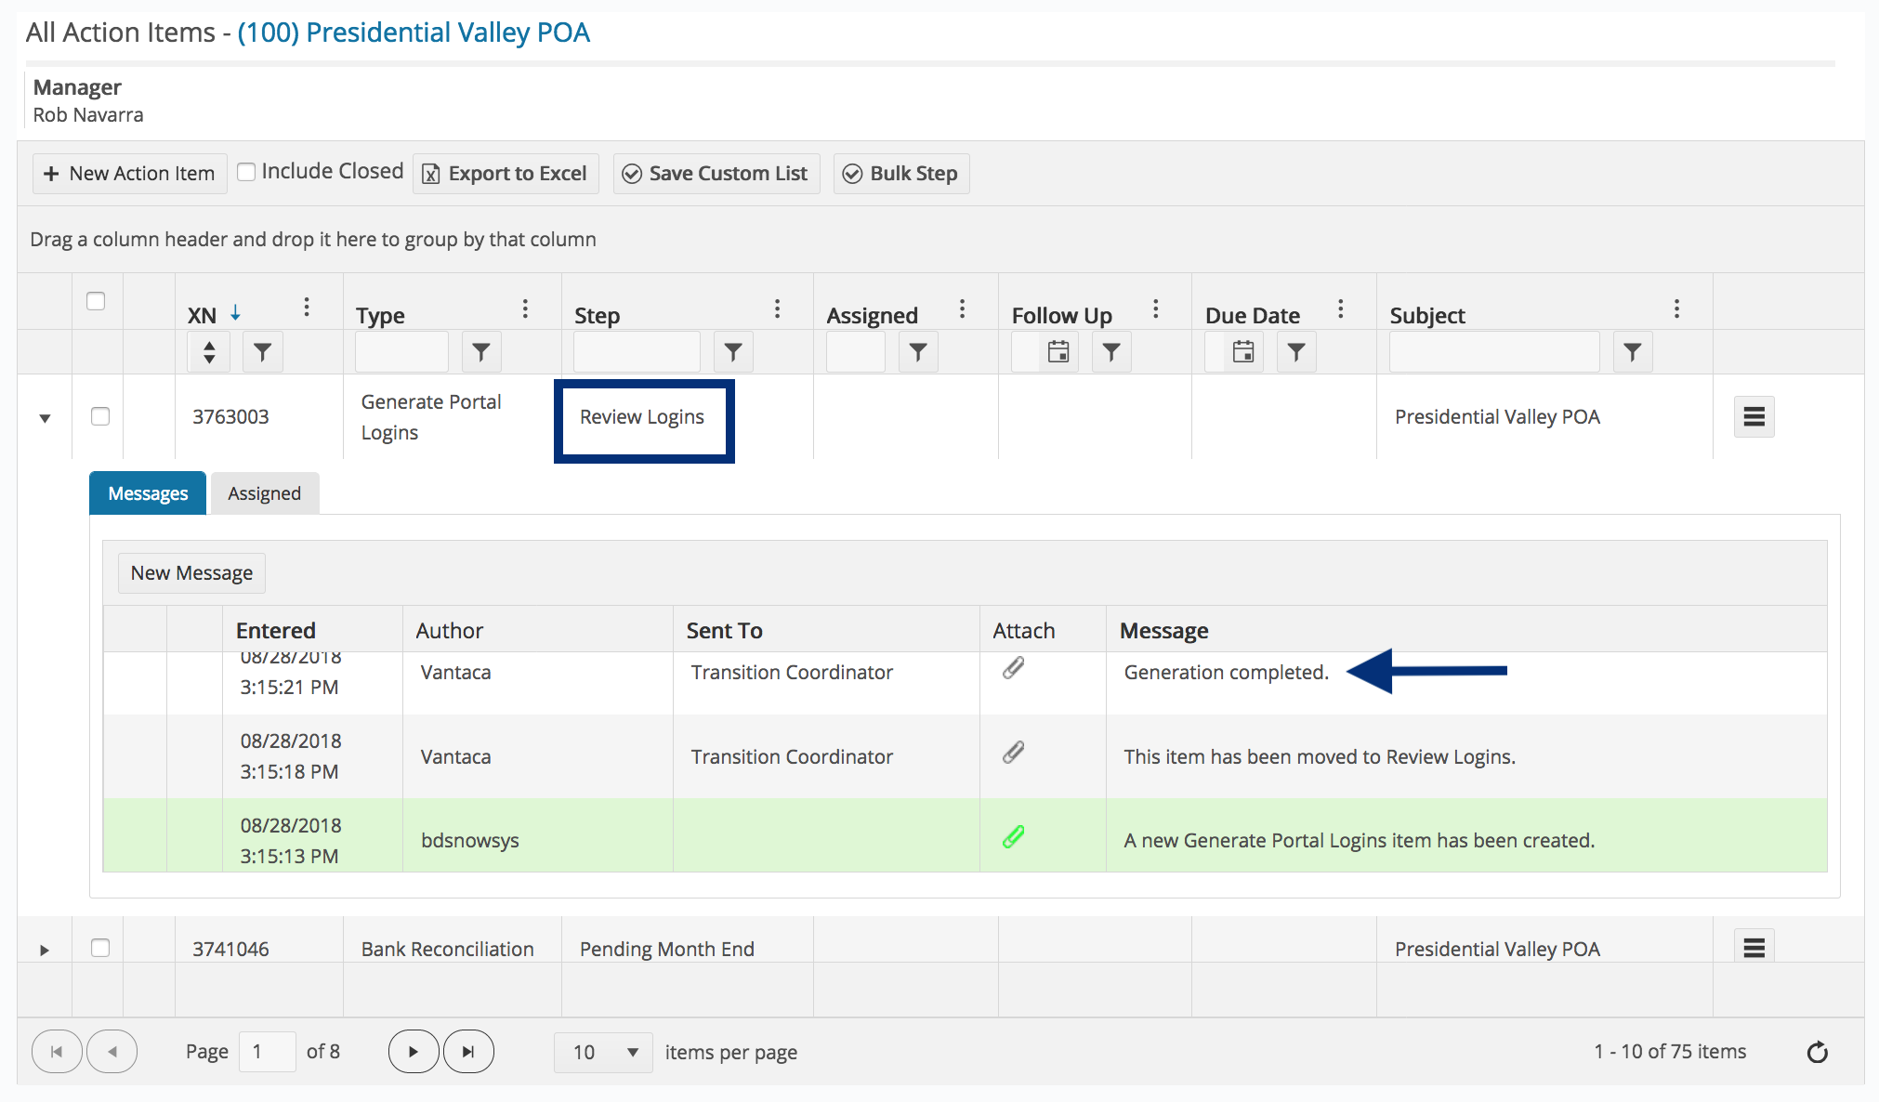The height and width of the screenshot is (1102, 1879).
Task: Open hamburger menu for item 3763003
Action: tap(1753, 417)
